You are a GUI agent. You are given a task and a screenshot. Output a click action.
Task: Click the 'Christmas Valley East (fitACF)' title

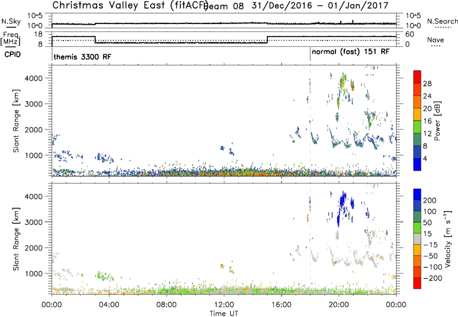pos(131,5)
